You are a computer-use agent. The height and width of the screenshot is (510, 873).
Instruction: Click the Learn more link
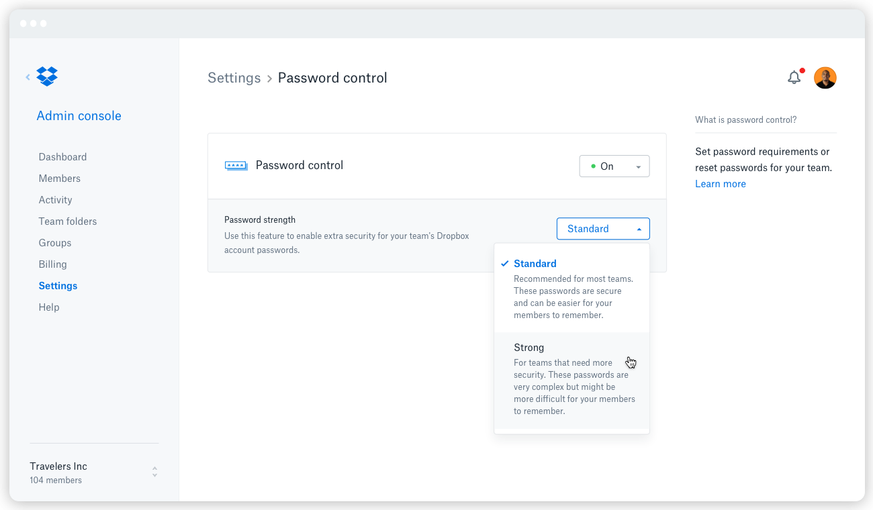coord(720,184)
